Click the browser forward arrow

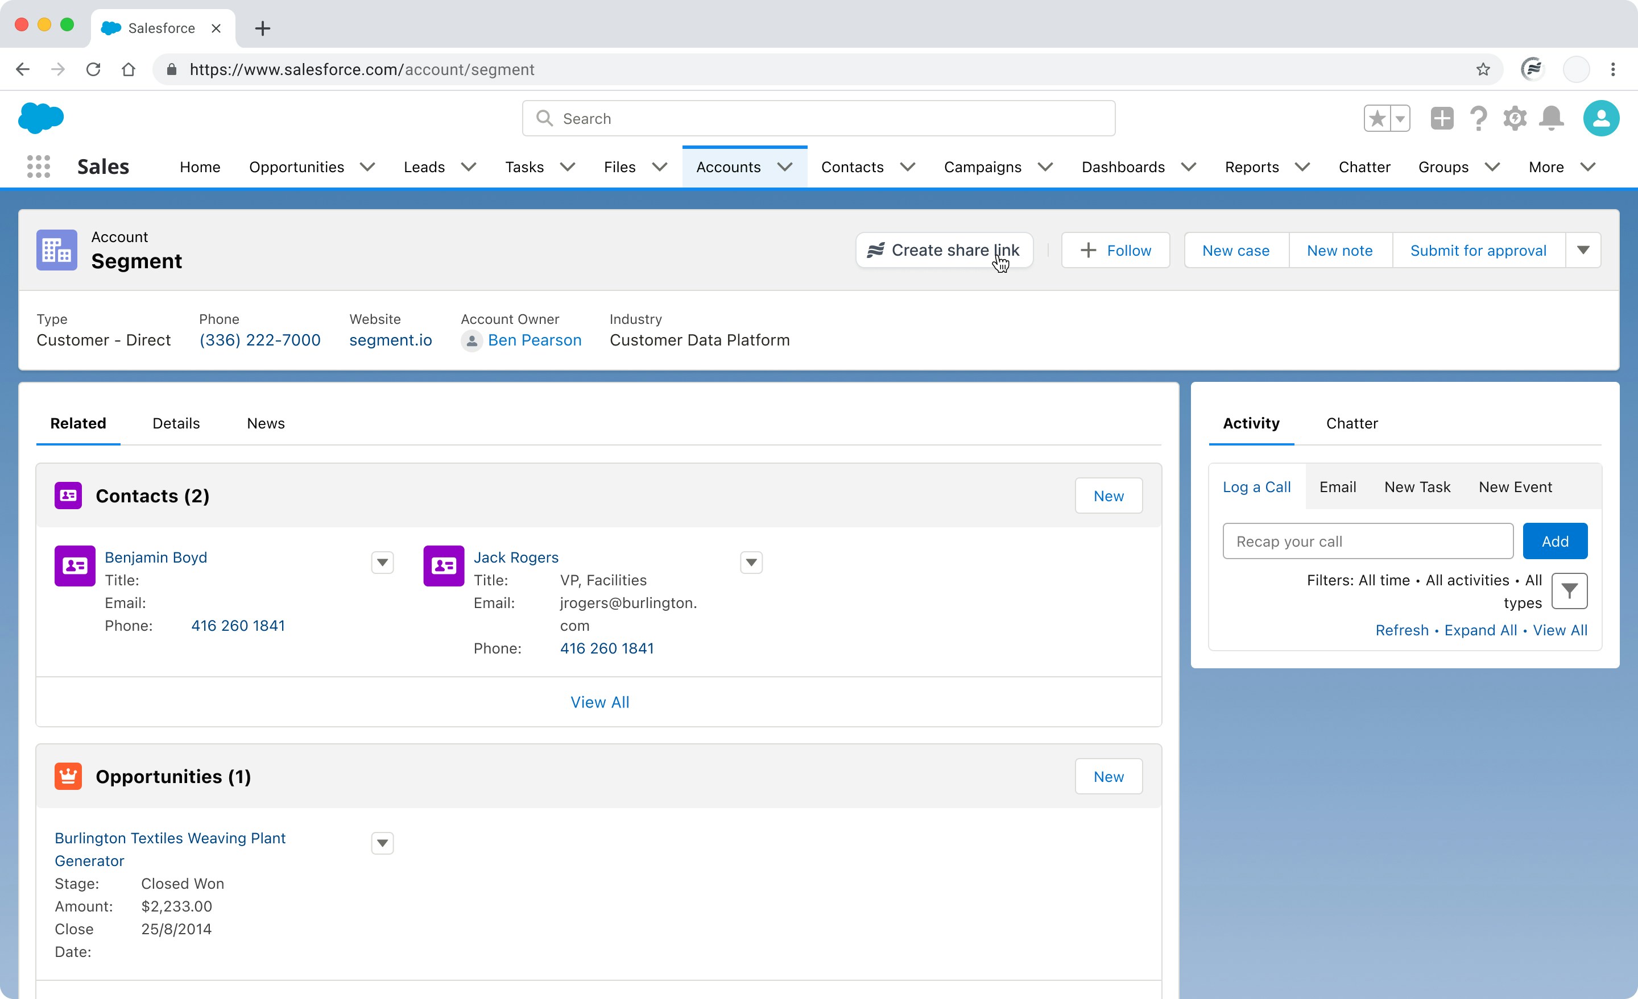(x=58, y=69)
